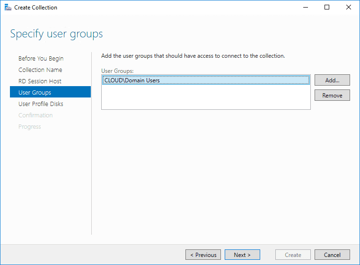This screenshot has width=360, height=265.
Task: Open the User Profile Disks step
Action: (x=41, y=104)
